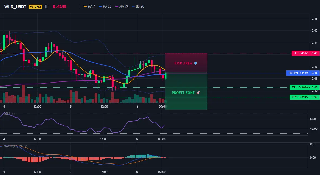This screenshot has height=175, width=320.
Task: Toggle the BB 20 legend item
Action: point(138,6)
